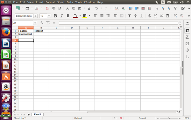The width and height of the screenshot is (191, 120).
Task: Add a new sheet with plus button
Action: click(29, 114)
